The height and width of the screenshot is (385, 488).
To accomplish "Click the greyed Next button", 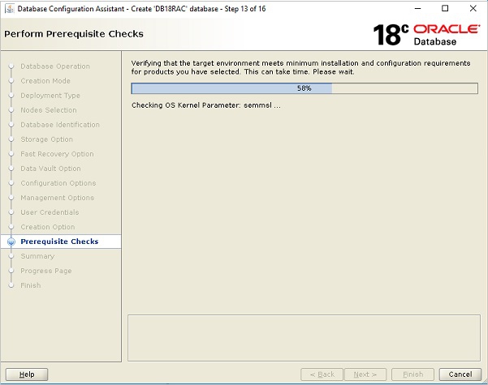I will [365, 374].
